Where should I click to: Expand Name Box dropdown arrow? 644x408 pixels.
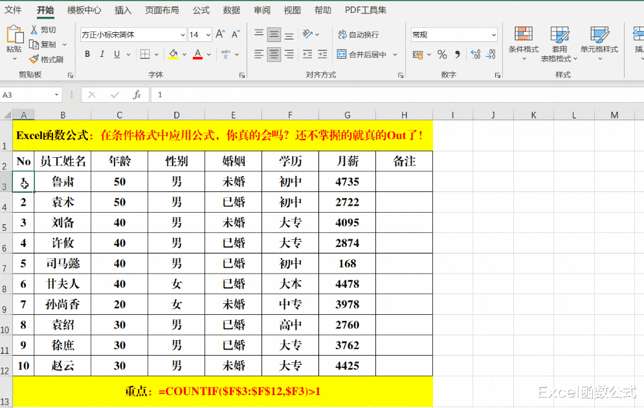(x=56, y=95)
